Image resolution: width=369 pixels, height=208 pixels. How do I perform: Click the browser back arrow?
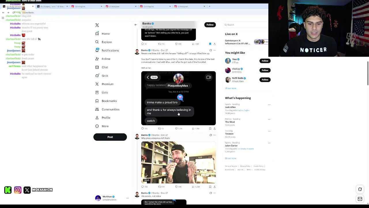pyautogui.click(x=3, y=13)
